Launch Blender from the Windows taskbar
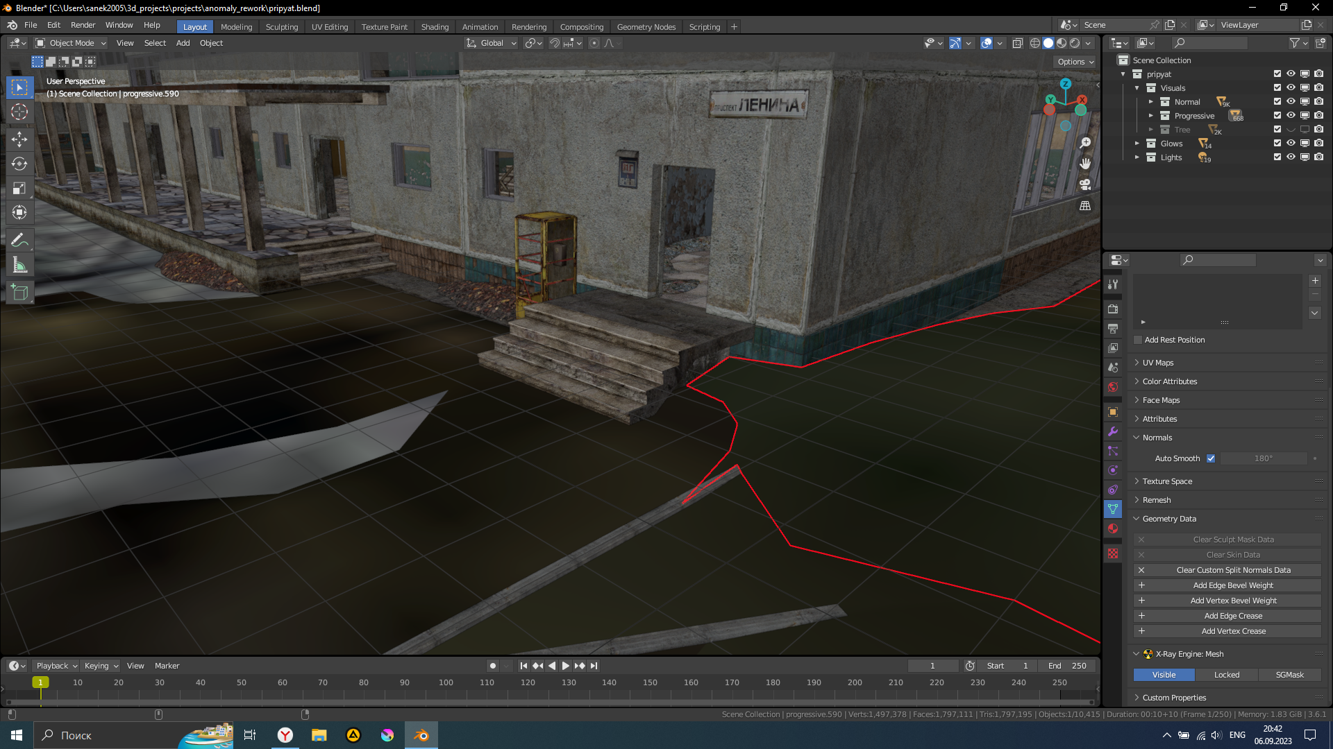1333x749 pixels. (x=421, y=735)
